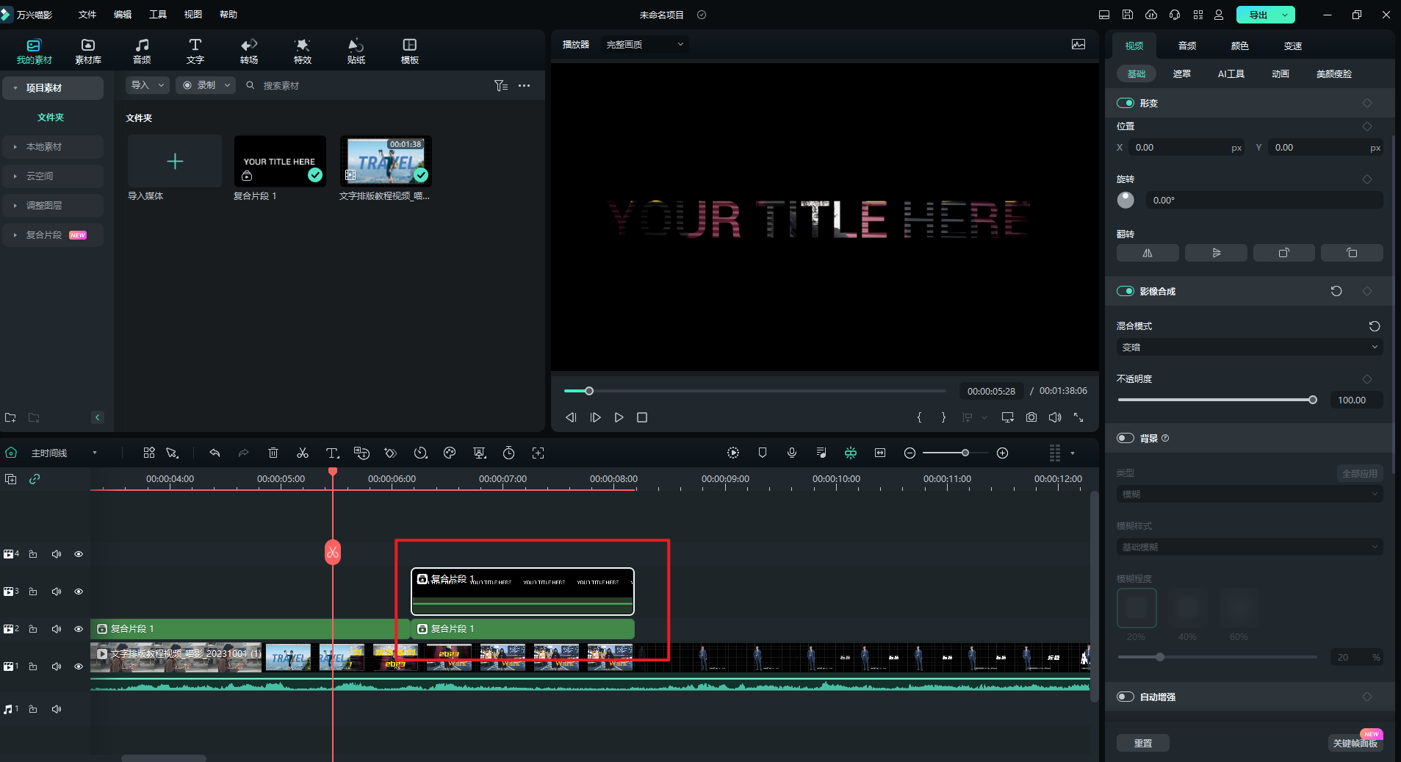Turn on the 自动增强 toggle

[x=1126, y=697]
